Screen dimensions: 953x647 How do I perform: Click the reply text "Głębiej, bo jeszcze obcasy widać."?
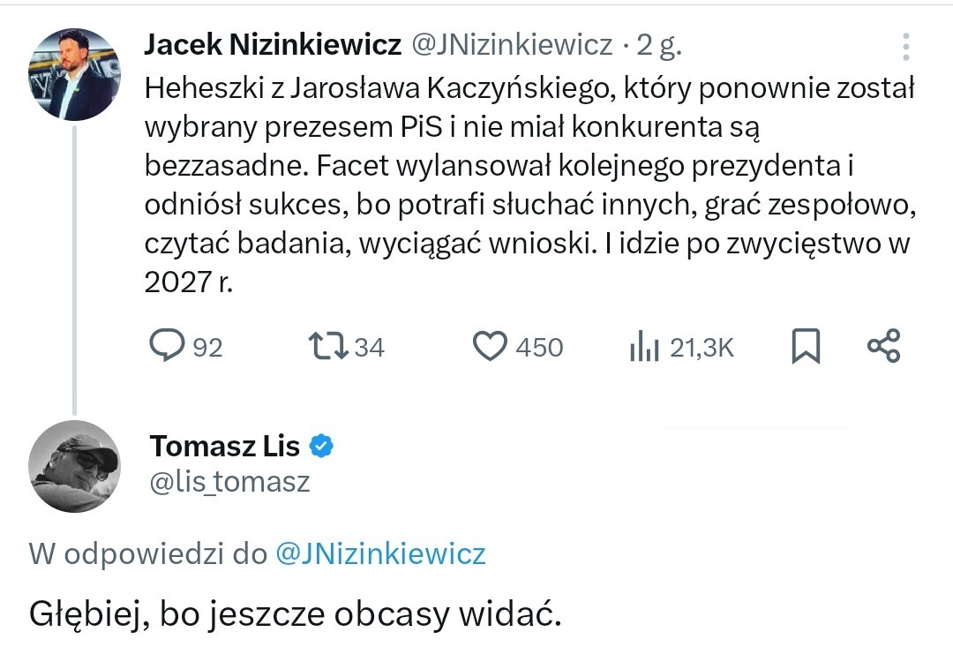pos(296,613)
